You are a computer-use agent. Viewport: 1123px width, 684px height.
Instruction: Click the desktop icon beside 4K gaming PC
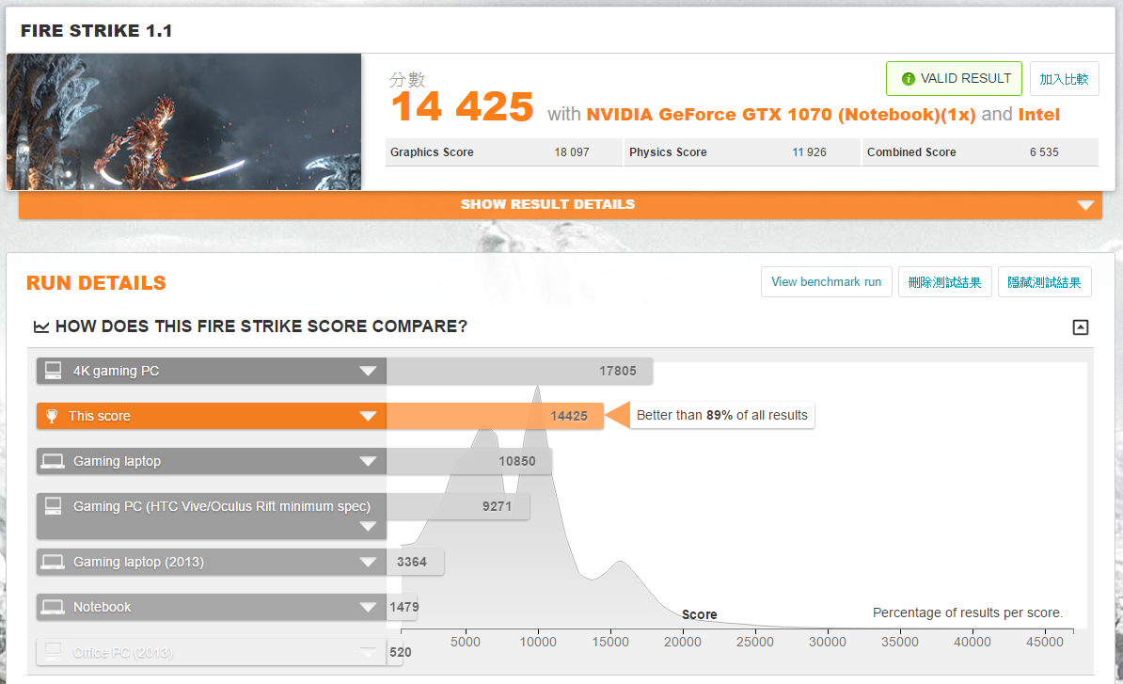[54, 371]
